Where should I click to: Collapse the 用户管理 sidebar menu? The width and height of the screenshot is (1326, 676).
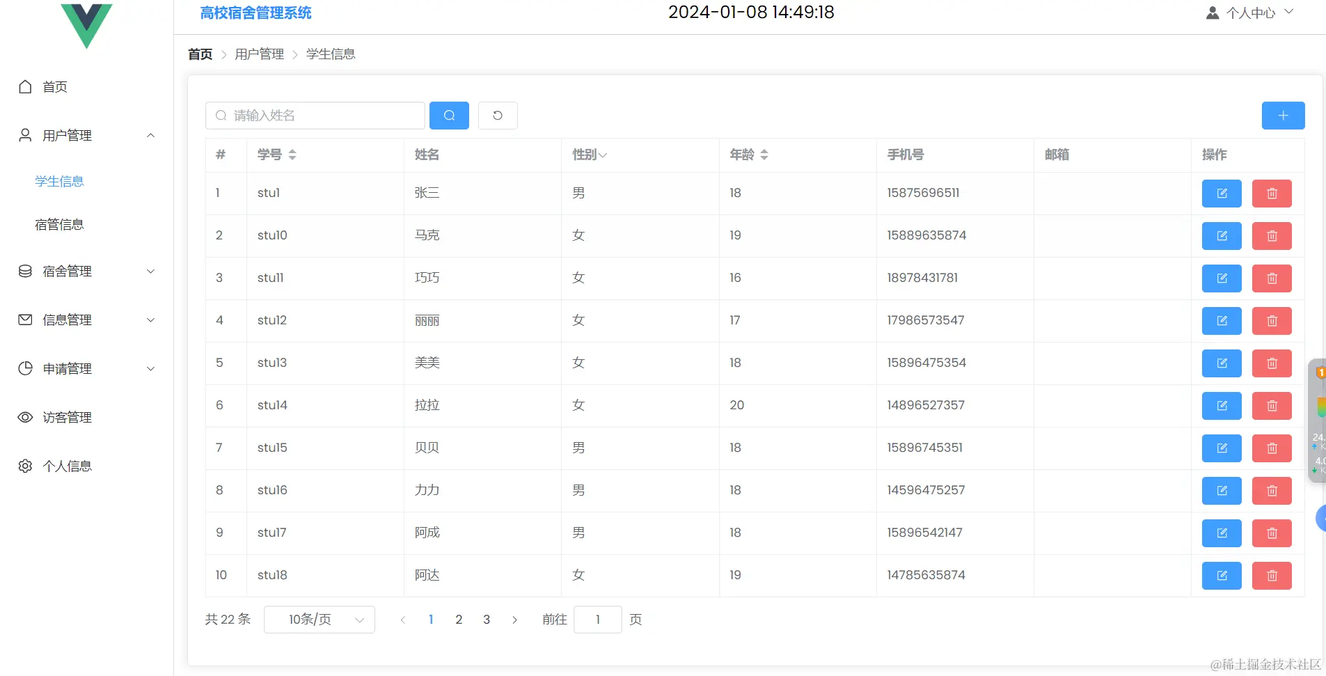(x=86, y=135)
